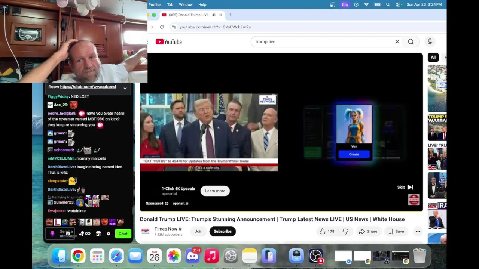479x269 pixels.
Task: Select the All filter chip
Action: (433, 58)
